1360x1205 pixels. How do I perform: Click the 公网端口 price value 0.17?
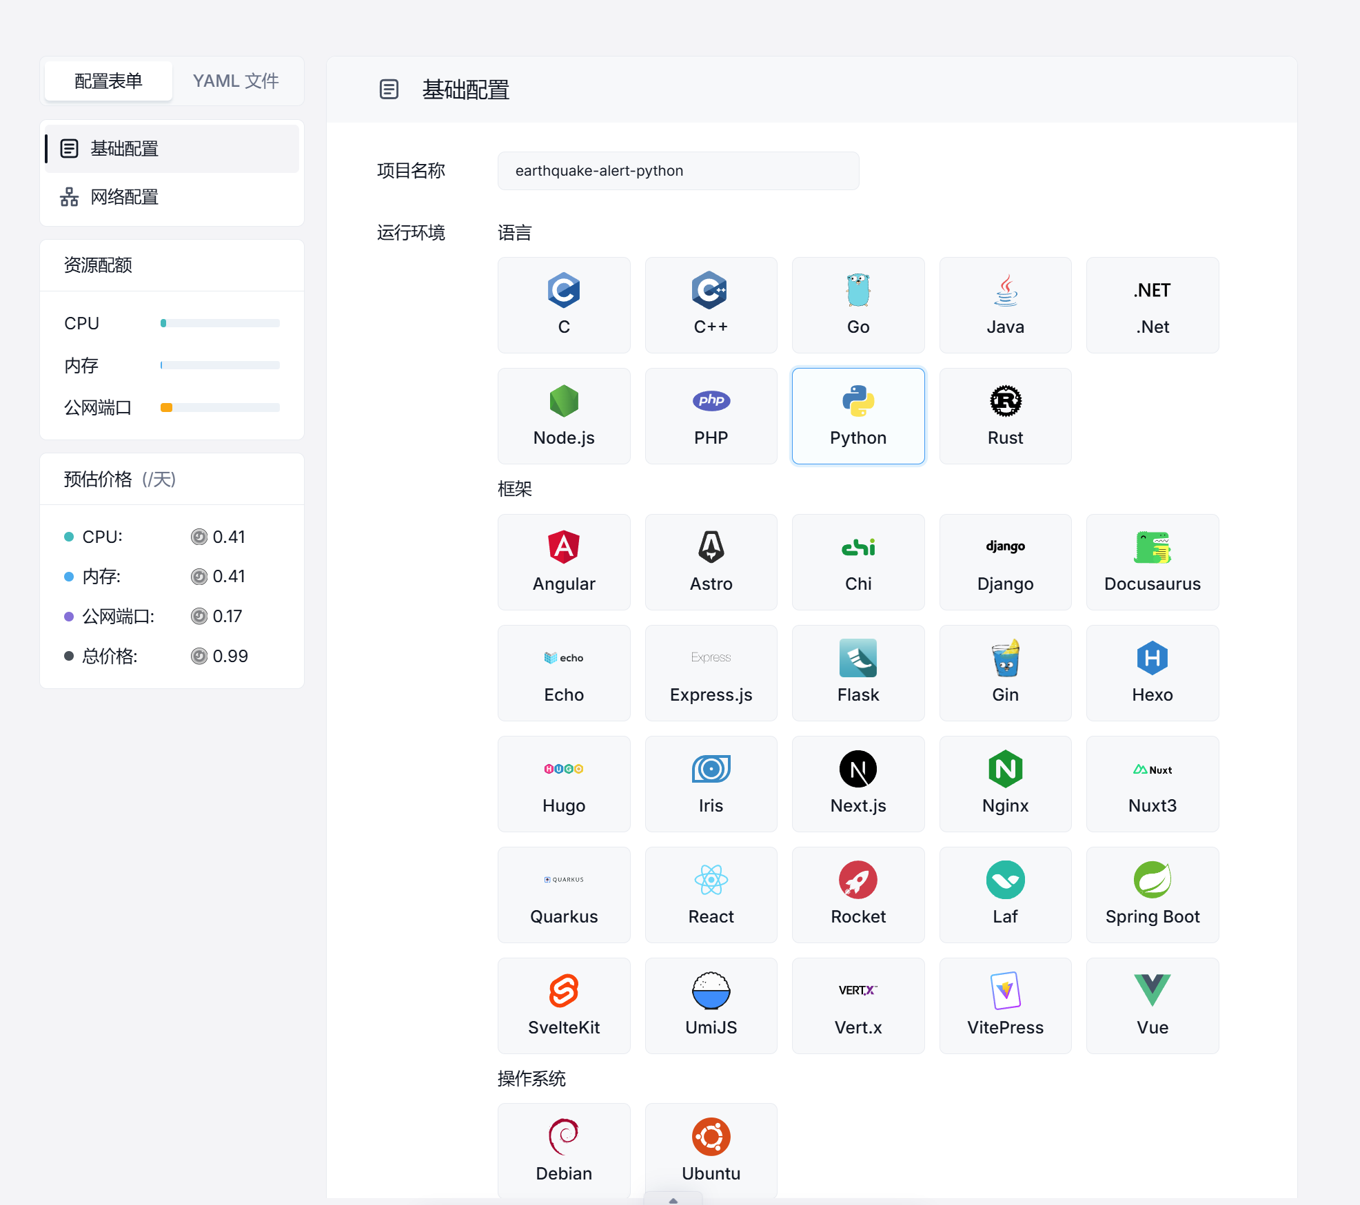pos(227,616)
